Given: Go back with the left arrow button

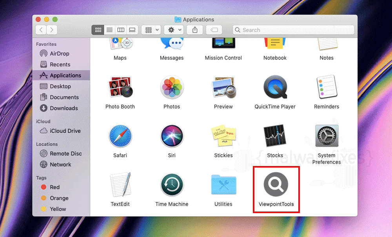Looking at the screenshot, I should pyautogui.click(x=41, y=30).
